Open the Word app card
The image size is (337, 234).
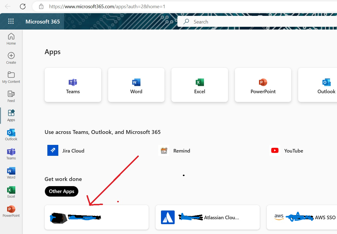coord(136,85)
